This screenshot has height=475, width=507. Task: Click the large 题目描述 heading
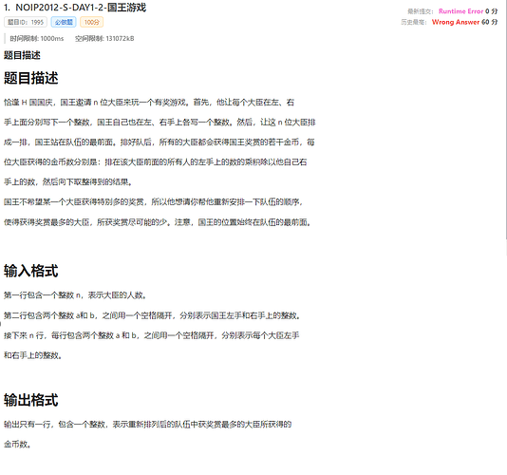(31, 78)
